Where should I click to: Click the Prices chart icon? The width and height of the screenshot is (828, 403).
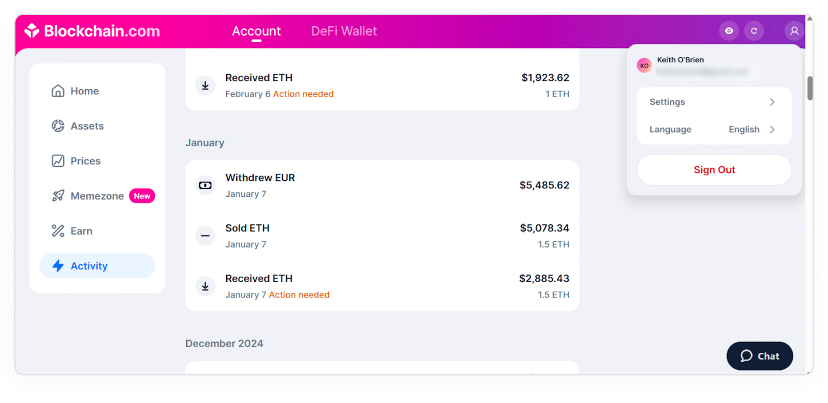pyautogui.click(x=58, y=161)
